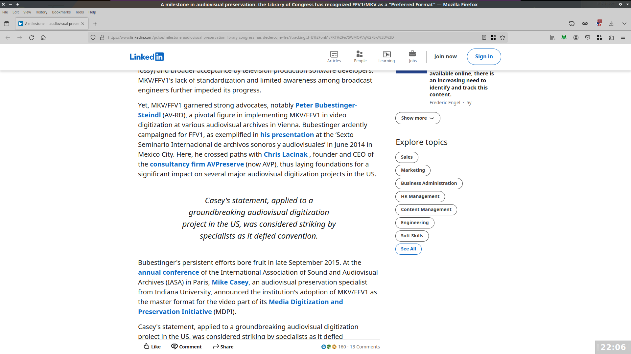The height and width of the screenshot is (354, 631).
Task: Open the Bookmarks menu
Action: pyautogui.click(x=61, y=12)
